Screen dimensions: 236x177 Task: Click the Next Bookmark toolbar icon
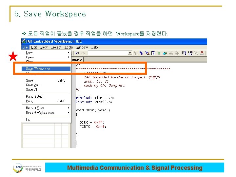165,53
